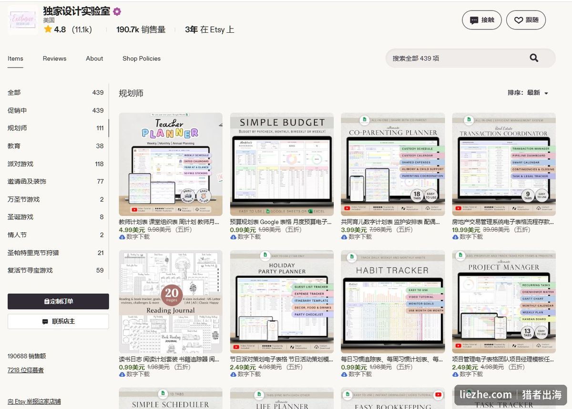Click the 向 Etsy 举报这家店铺 link
Viewport: 572px width, 409px height.
[x=34, y=401]
